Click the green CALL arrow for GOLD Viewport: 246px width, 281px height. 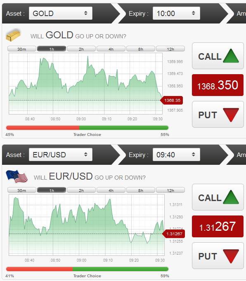231,56
